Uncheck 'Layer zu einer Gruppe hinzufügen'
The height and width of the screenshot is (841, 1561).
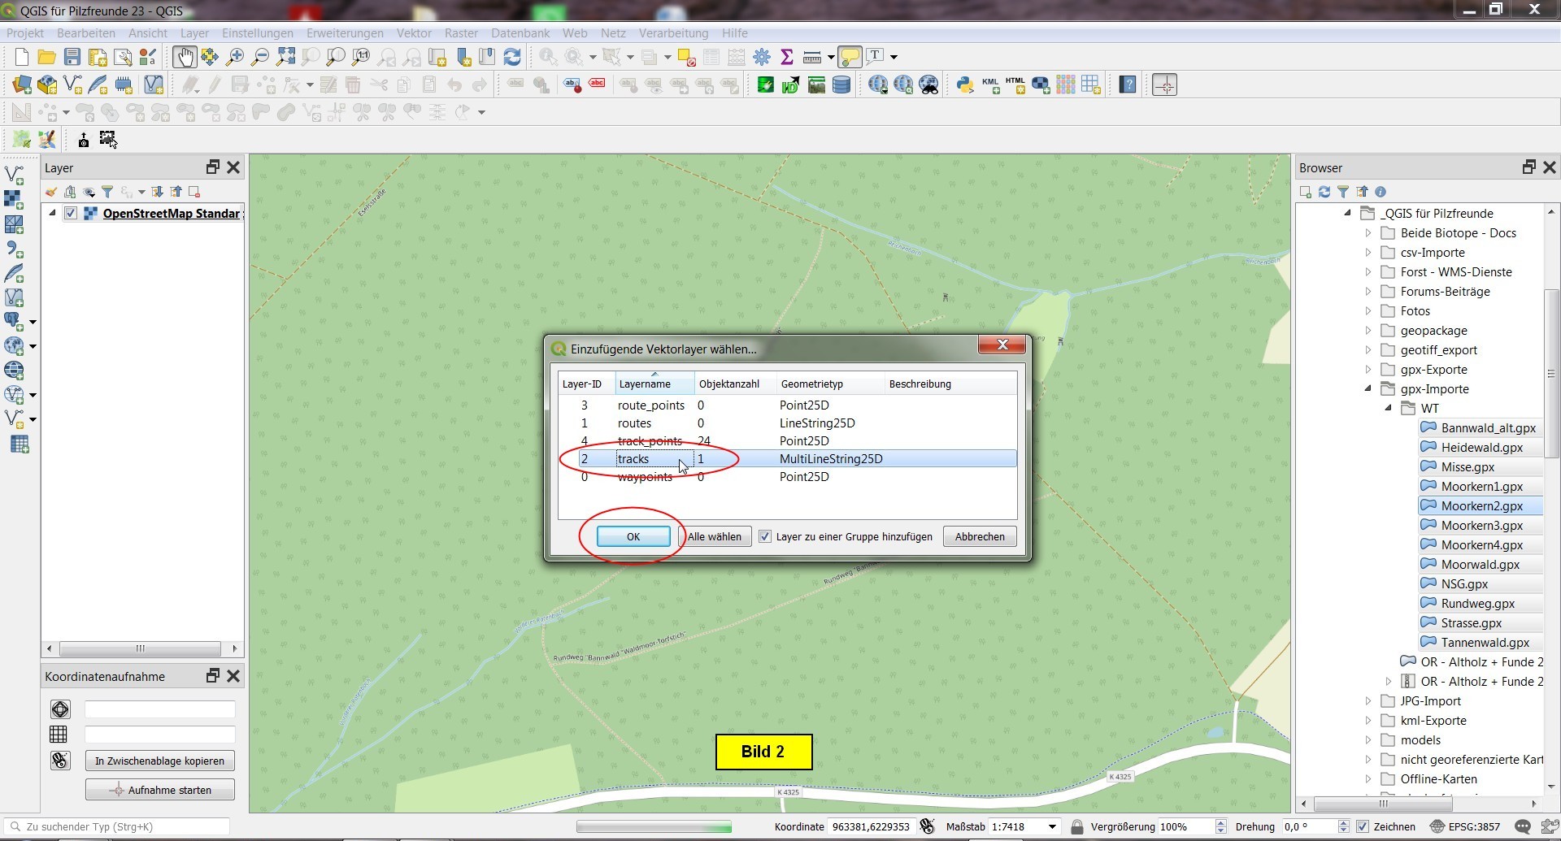pyautogui.click(x=765, y=537)
